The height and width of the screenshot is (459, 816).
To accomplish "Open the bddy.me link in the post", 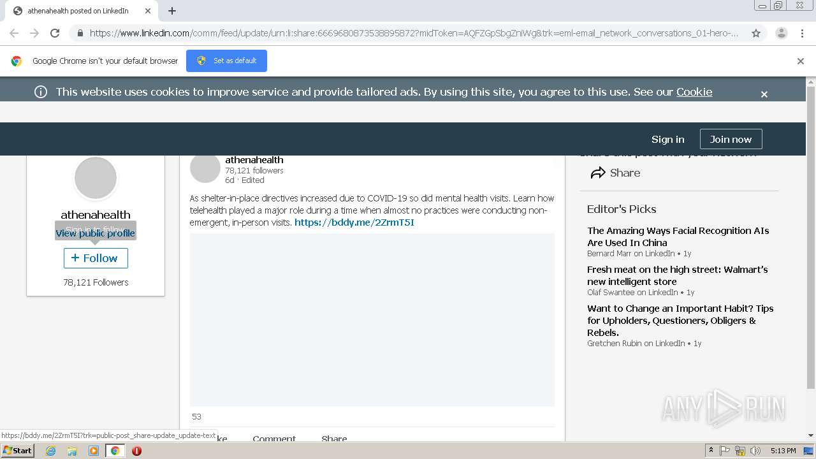I will (354, 222).
